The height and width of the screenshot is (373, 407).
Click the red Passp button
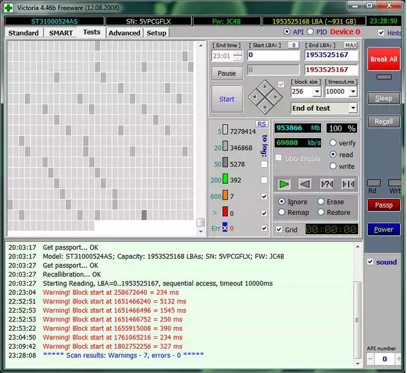pyautogui.click(x=383, y=205)
